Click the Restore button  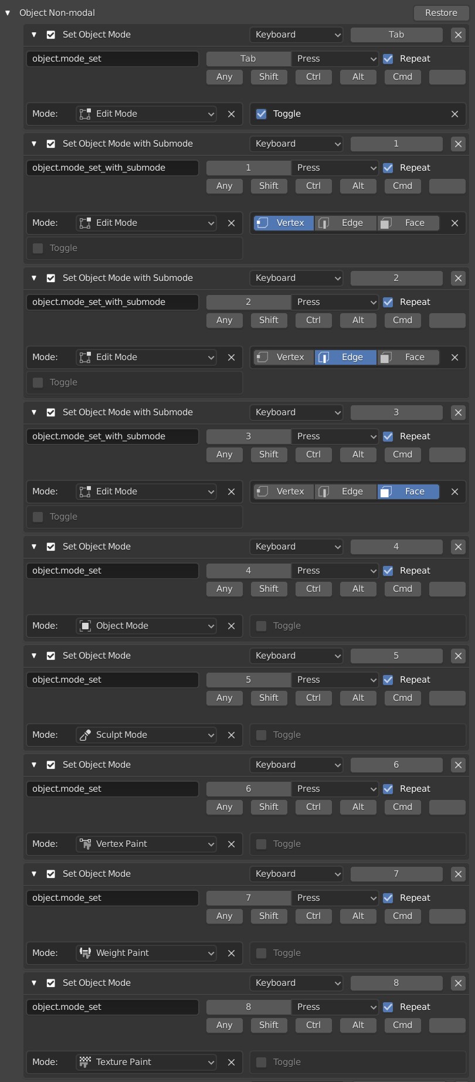(441, 13)
